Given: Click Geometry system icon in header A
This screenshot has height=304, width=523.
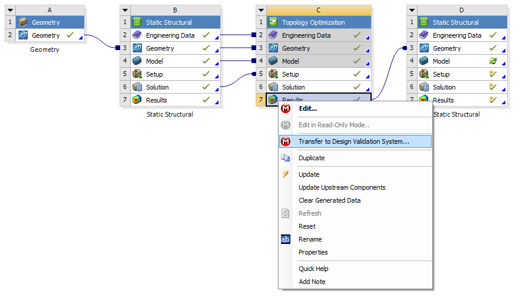Looking at the screenshot, I should coord(23,22).
